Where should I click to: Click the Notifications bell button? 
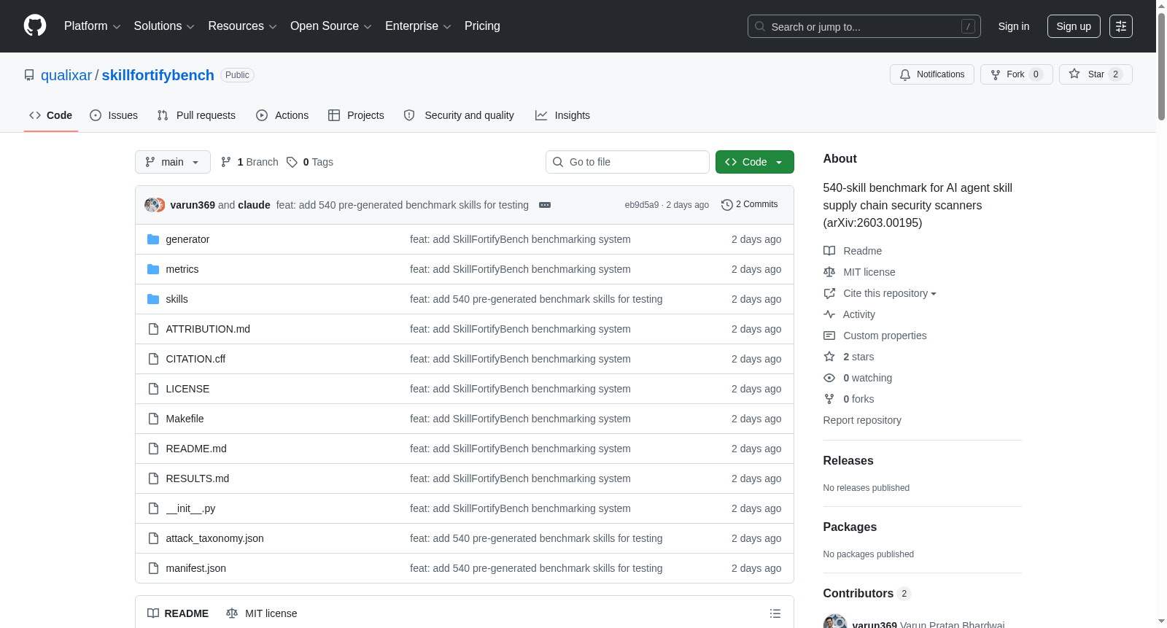(931, 74)
